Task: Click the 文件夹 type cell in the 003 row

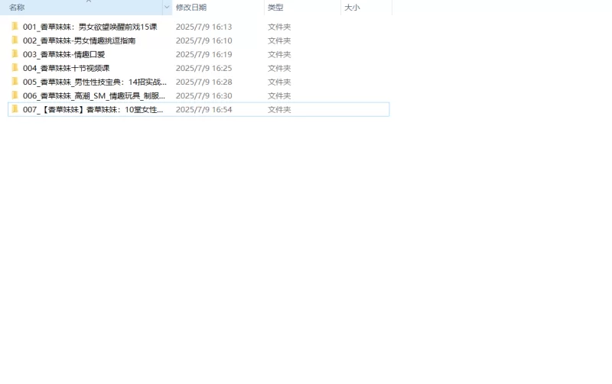Action: click(279, 54)
